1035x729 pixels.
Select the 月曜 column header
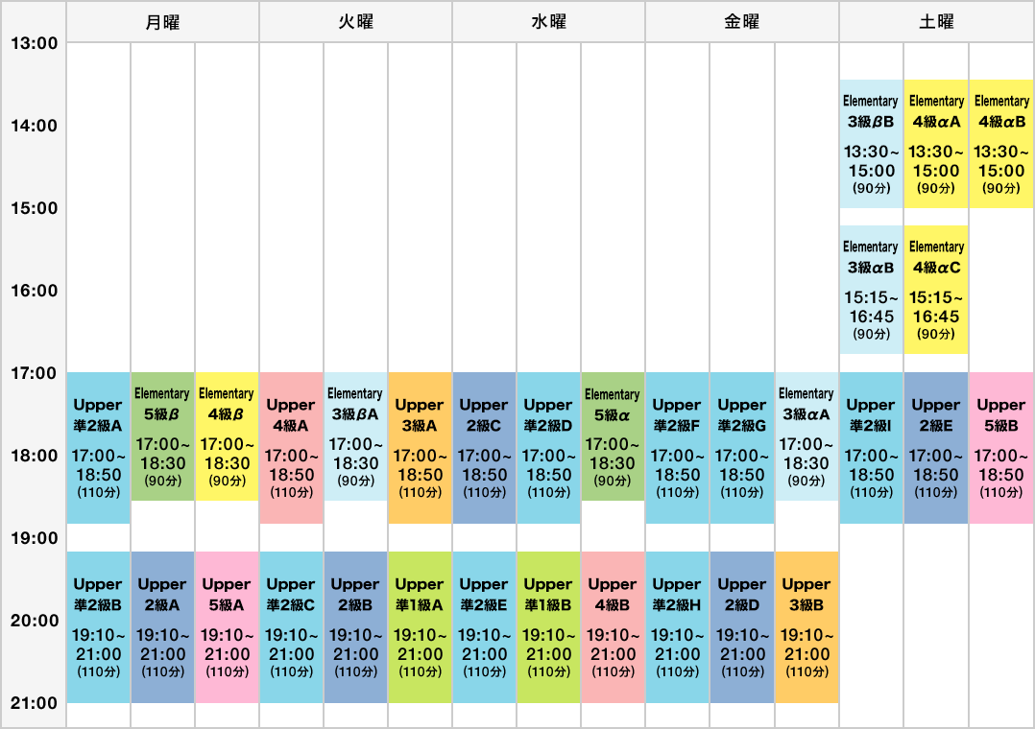(162, 22)
